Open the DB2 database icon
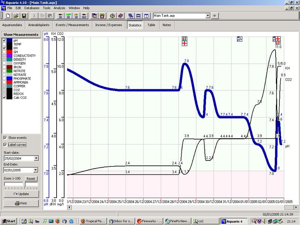This screenshot has width=300, height=225. click(x=84, y=16)
